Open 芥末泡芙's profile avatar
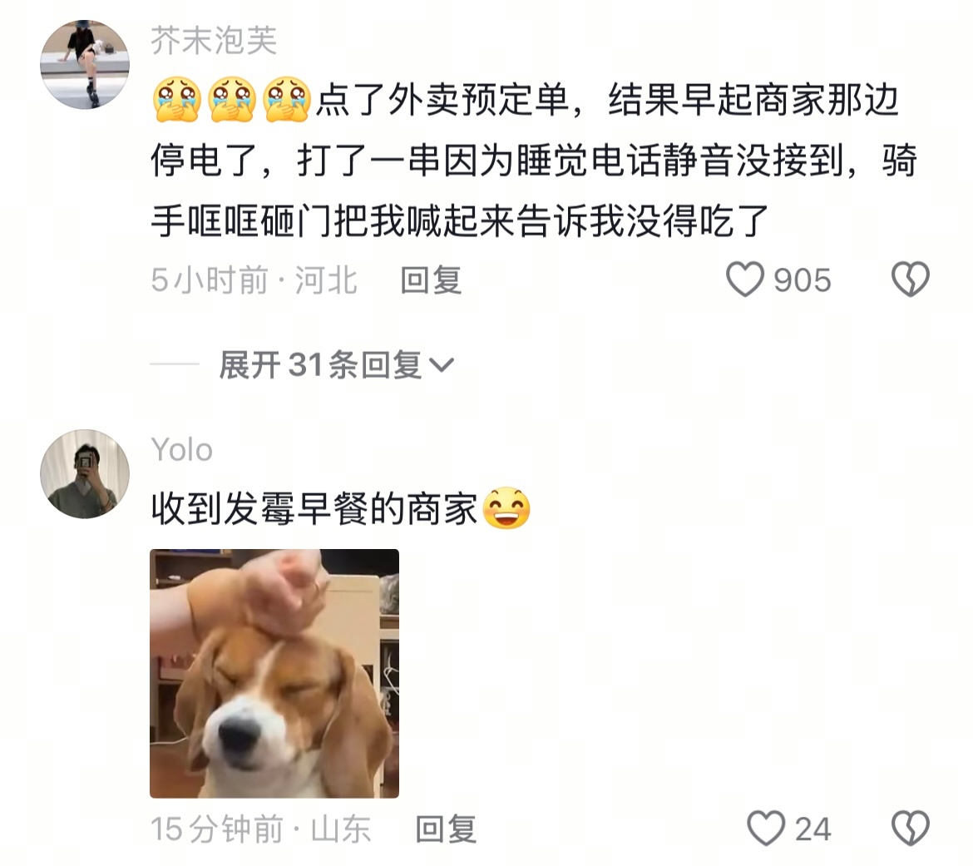Screen dimensions: 973x866 point(85,65)
